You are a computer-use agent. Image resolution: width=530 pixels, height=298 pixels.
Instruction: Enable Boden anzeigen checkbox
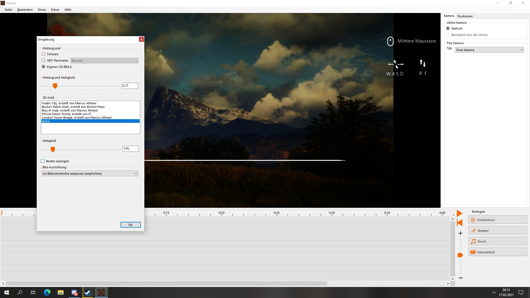43,161
